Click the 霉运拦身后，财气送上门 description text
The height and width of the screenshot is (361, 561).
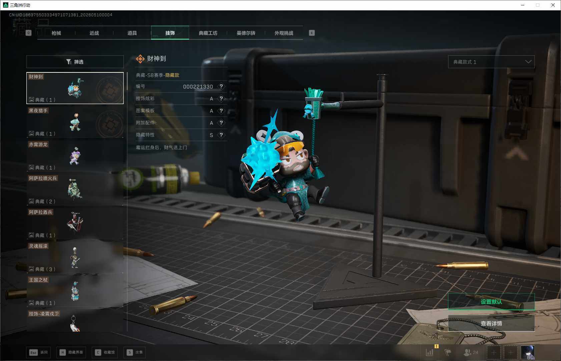[161, 147]
